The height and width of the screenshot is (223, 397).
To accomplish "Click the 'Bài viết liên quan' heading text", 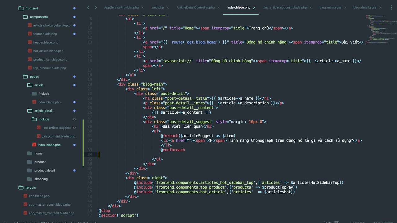I will [x=182, y=126].
